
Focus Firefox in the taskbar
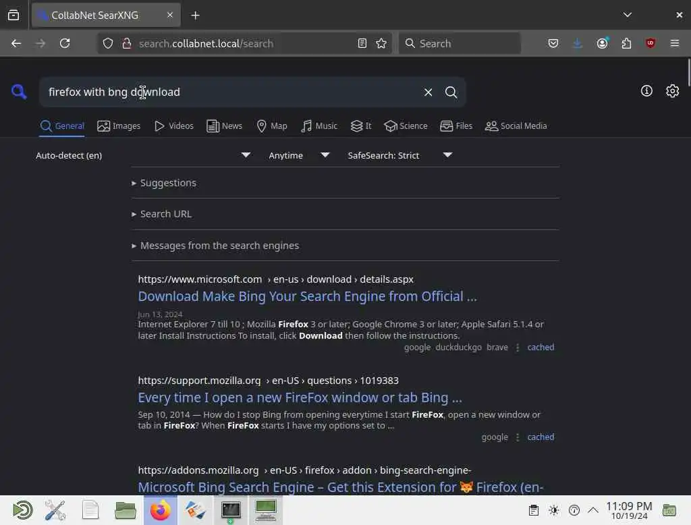tap(161, 510)
